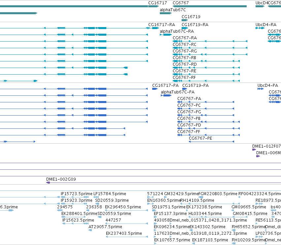The image size is (281, 245).
Task: Click the 447257 feature label
Action: tap(113, 220)
